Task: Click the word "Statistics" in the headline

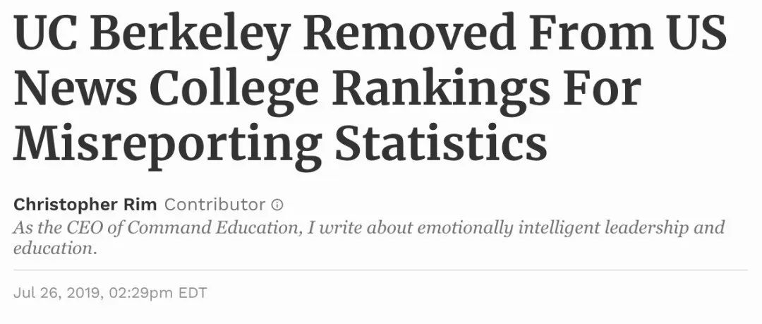Action: tap(440, 143)
